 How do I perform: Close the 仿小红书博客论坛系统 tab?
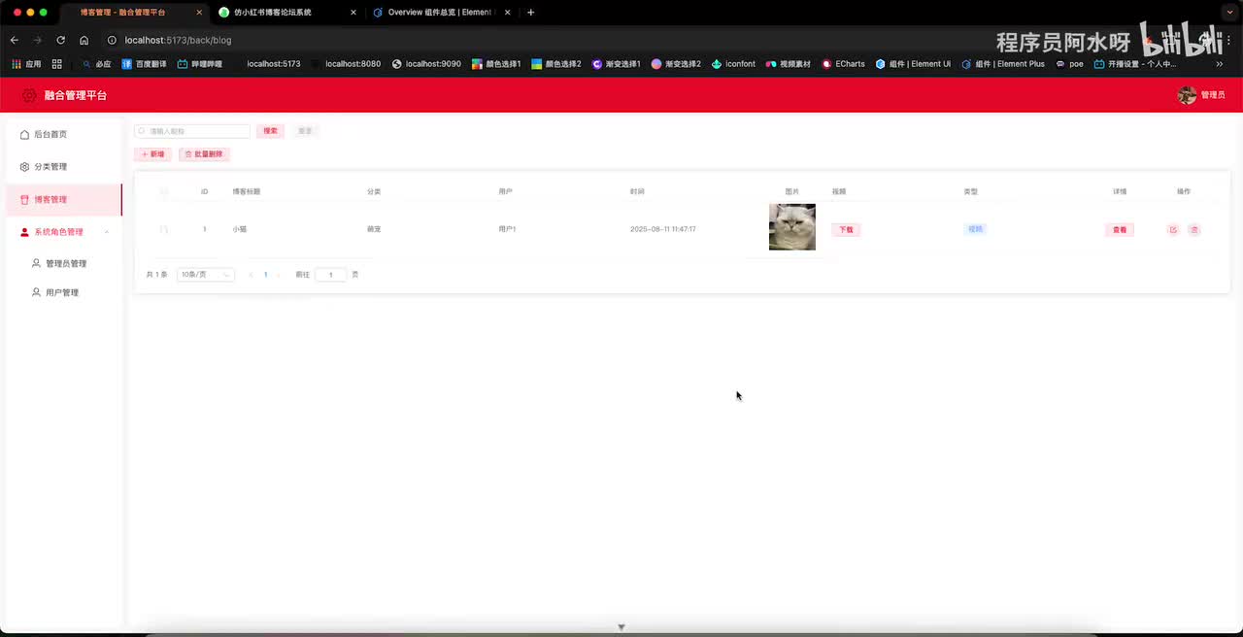point(353,13)
